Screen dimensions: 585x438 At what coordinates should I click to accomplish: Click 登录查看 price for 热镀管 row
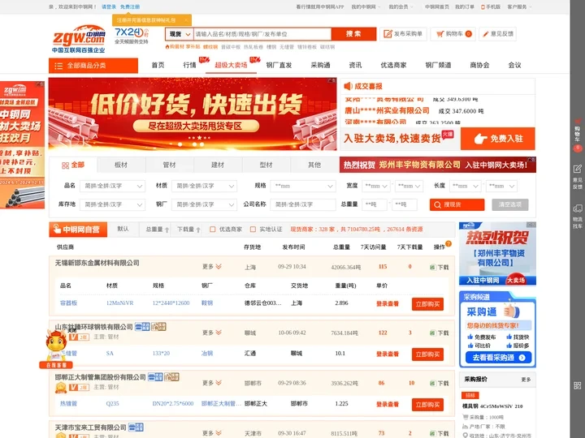(x=388, y=404)
